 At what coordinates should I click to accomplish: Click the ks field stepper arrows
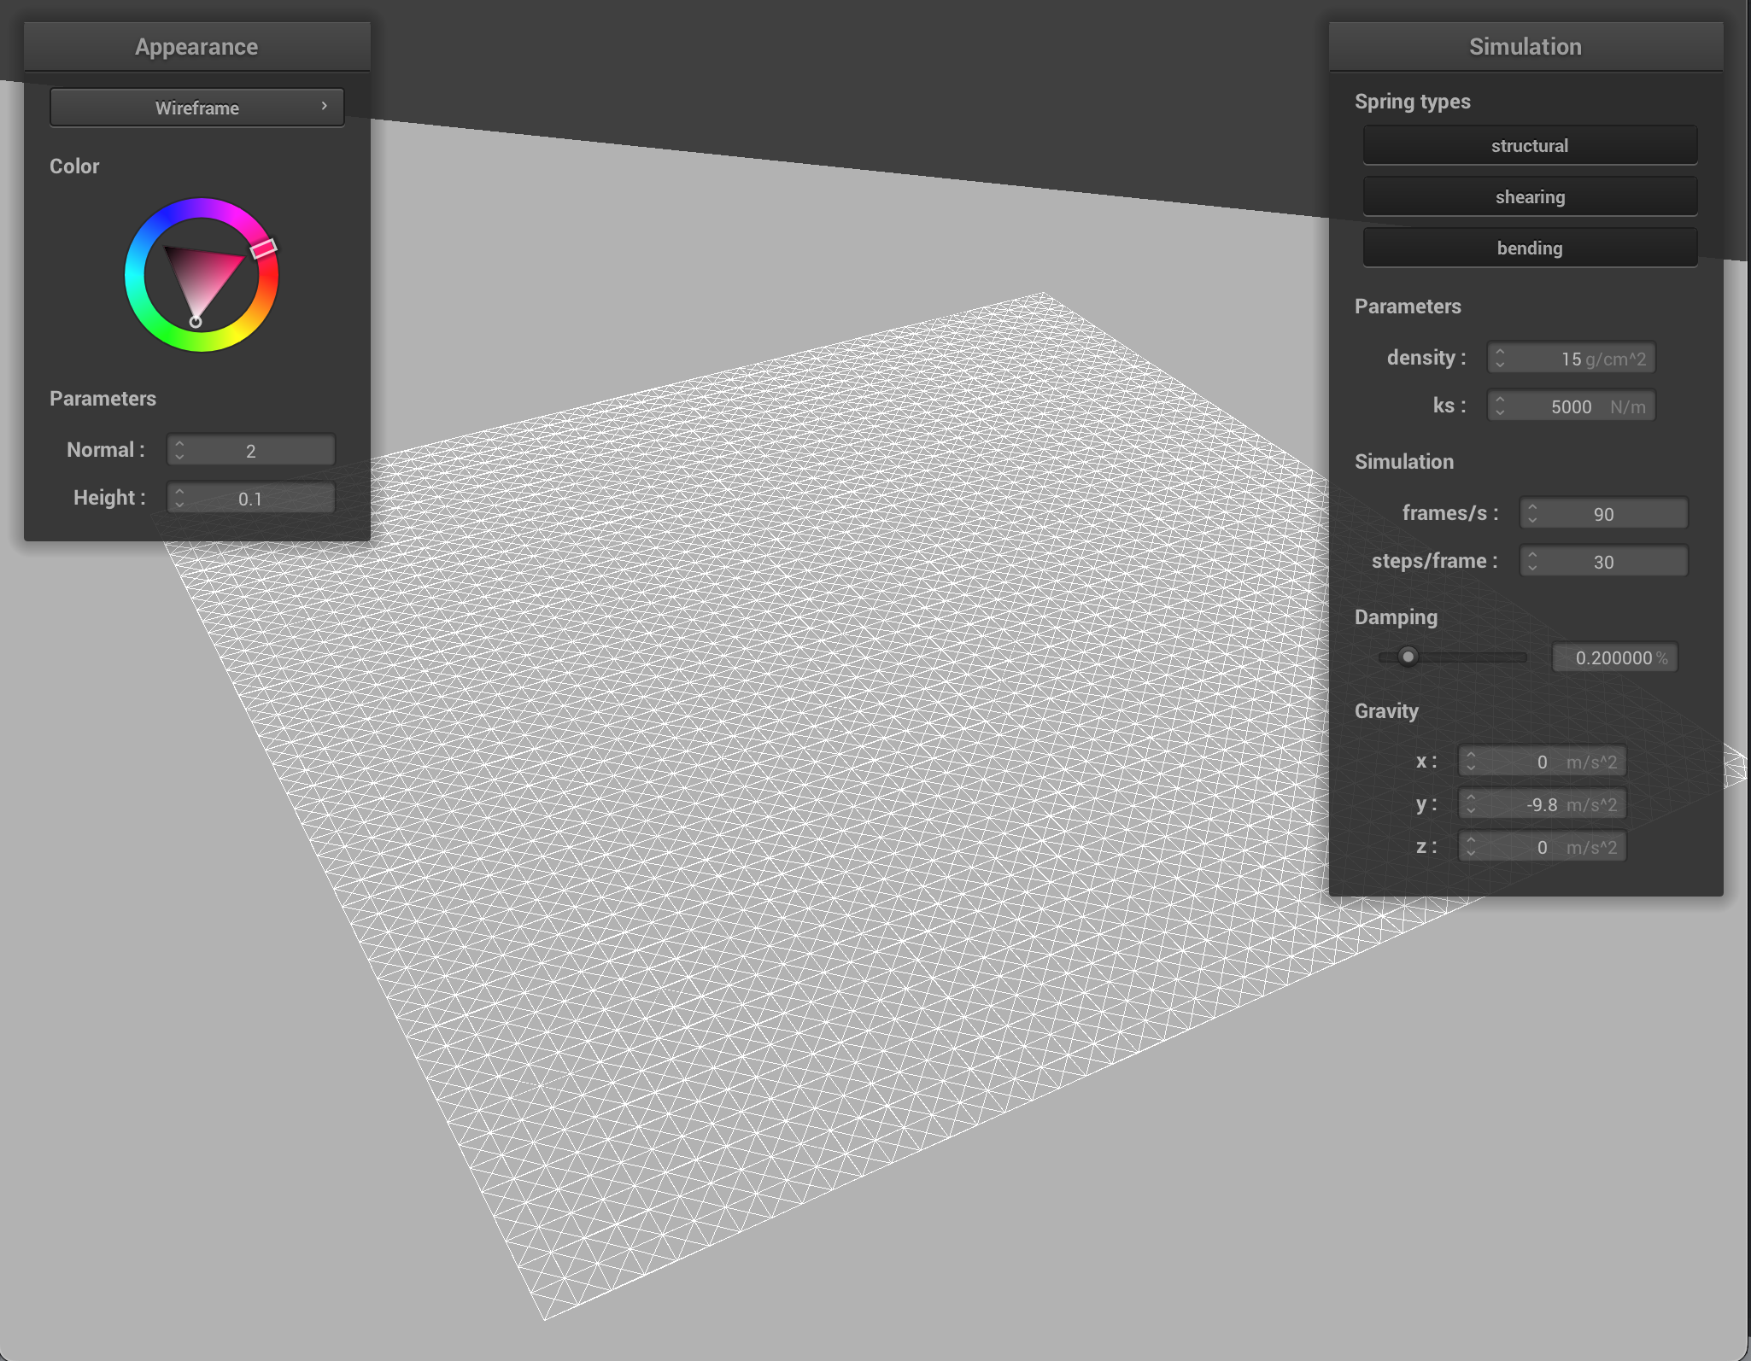pyautogui.click(x=1500, y=406)
